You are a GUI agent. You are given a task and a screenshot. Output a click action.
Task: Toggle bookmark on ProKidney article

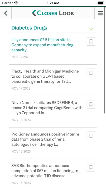(91, 136)
